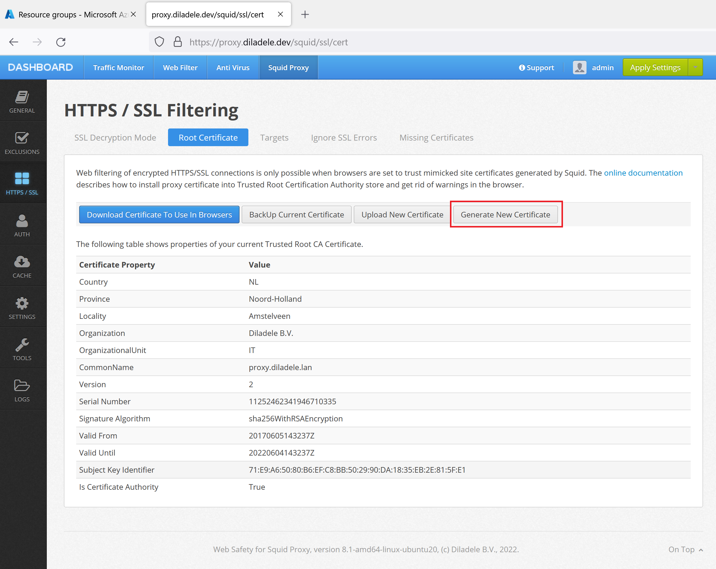Open the General sidebar section
716x569 pixels.
(x=22, y=102)
